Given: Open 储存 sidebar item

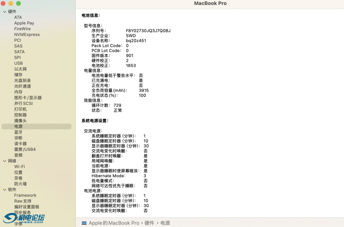Looking at the screenshot, I should tap(18, 74).
